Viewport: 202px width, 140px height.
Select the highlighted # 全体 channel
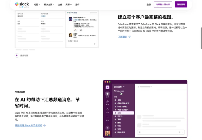(123, 113)
